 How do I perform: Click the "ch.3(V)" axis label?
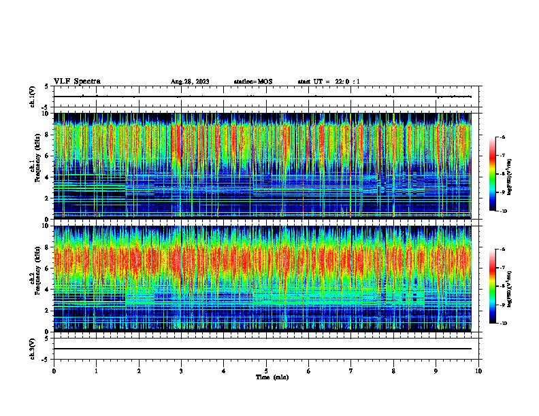tap(33, 349)
